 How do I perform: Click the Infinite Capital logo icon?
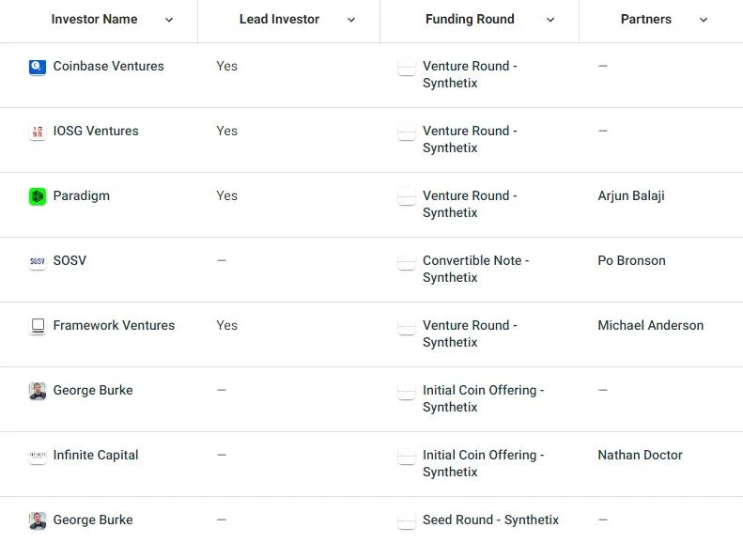pos(38,457)
